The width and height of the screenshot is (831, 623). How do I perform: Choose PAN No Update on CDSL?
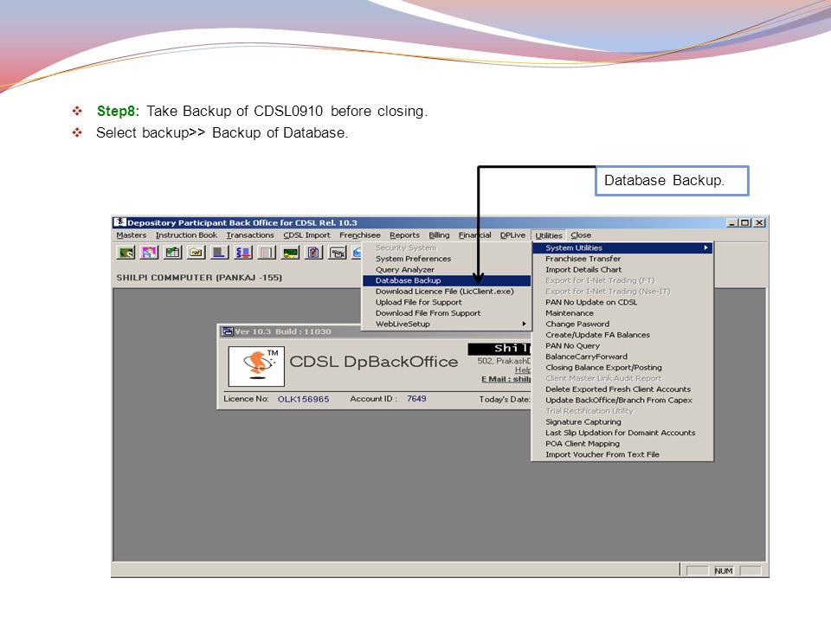622,303
